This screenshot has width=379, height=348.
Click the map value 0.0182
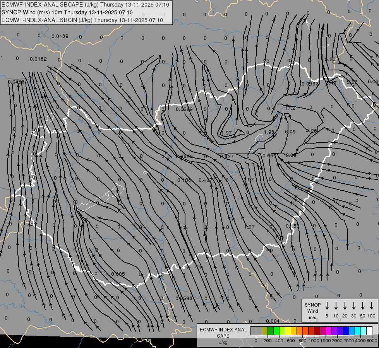pyautogui.click(x=38, y=59)
